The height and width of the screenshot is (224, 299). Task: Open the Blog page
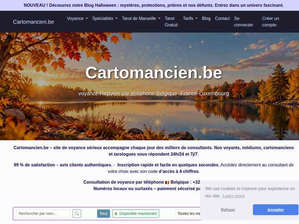[206, 19]
